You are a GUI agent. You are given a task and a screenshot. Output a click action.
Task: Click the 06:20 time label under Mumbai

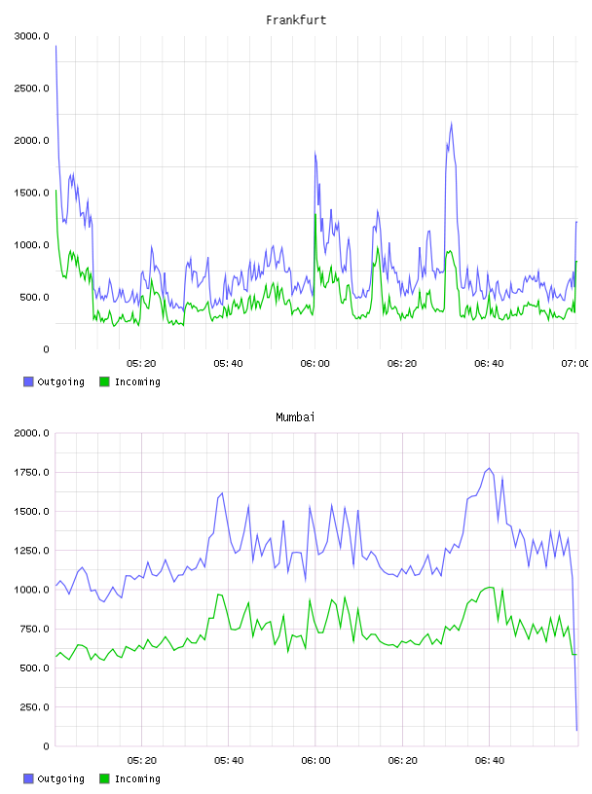click(x=402, y=761)
